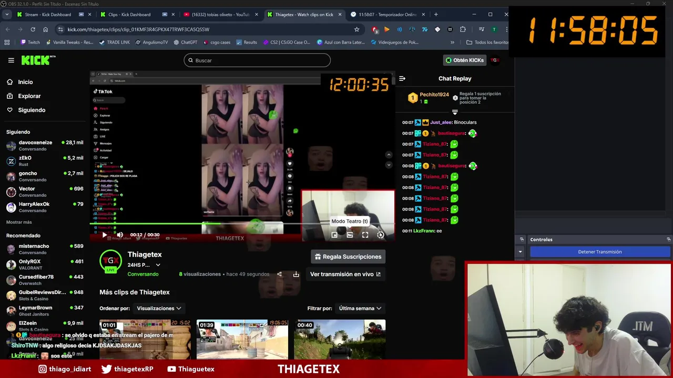
Task: Seek on the clip green progress bar
Action: click(242, 224)
